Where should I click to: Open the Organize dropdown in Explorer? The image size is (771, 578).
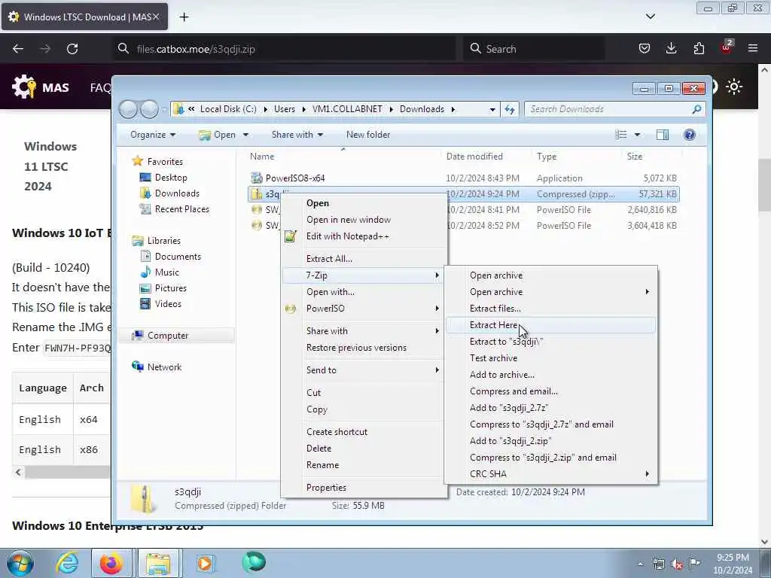(x=153, y=135)
